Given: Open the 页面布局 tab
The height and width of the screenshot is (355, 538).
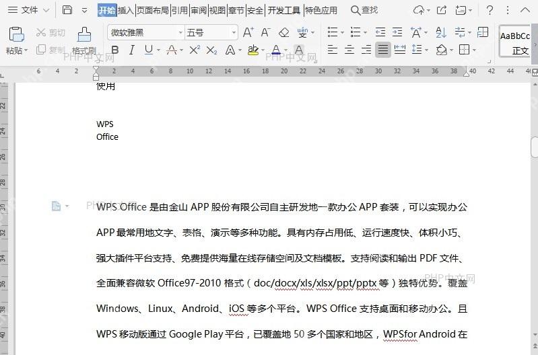Looking at the screenshot, I should [153, 10].
